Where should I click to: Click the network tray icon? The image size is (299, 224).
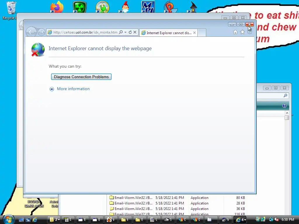pos(271,219)
